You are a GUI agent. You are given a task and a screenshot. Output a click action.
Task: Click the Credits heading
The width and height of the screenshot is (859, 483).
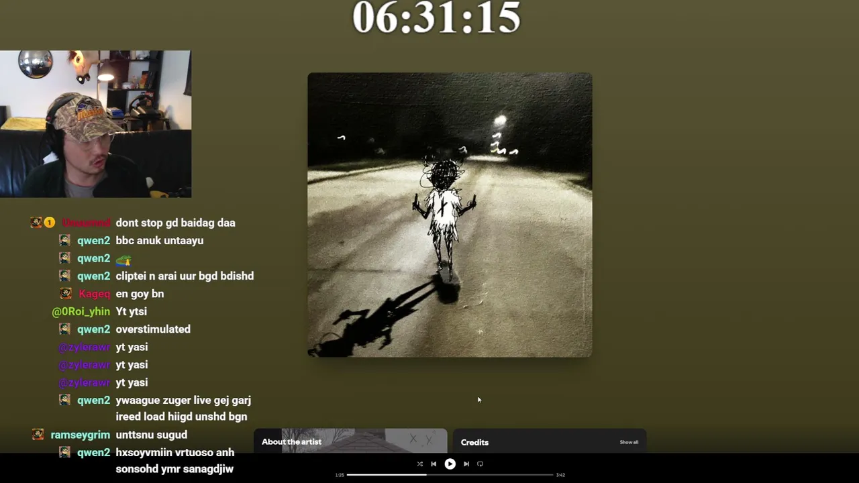[474, 442]
